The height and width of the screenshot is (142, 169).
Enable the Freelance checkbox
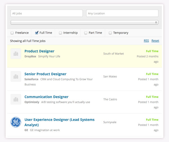click(x=12, y=33)
